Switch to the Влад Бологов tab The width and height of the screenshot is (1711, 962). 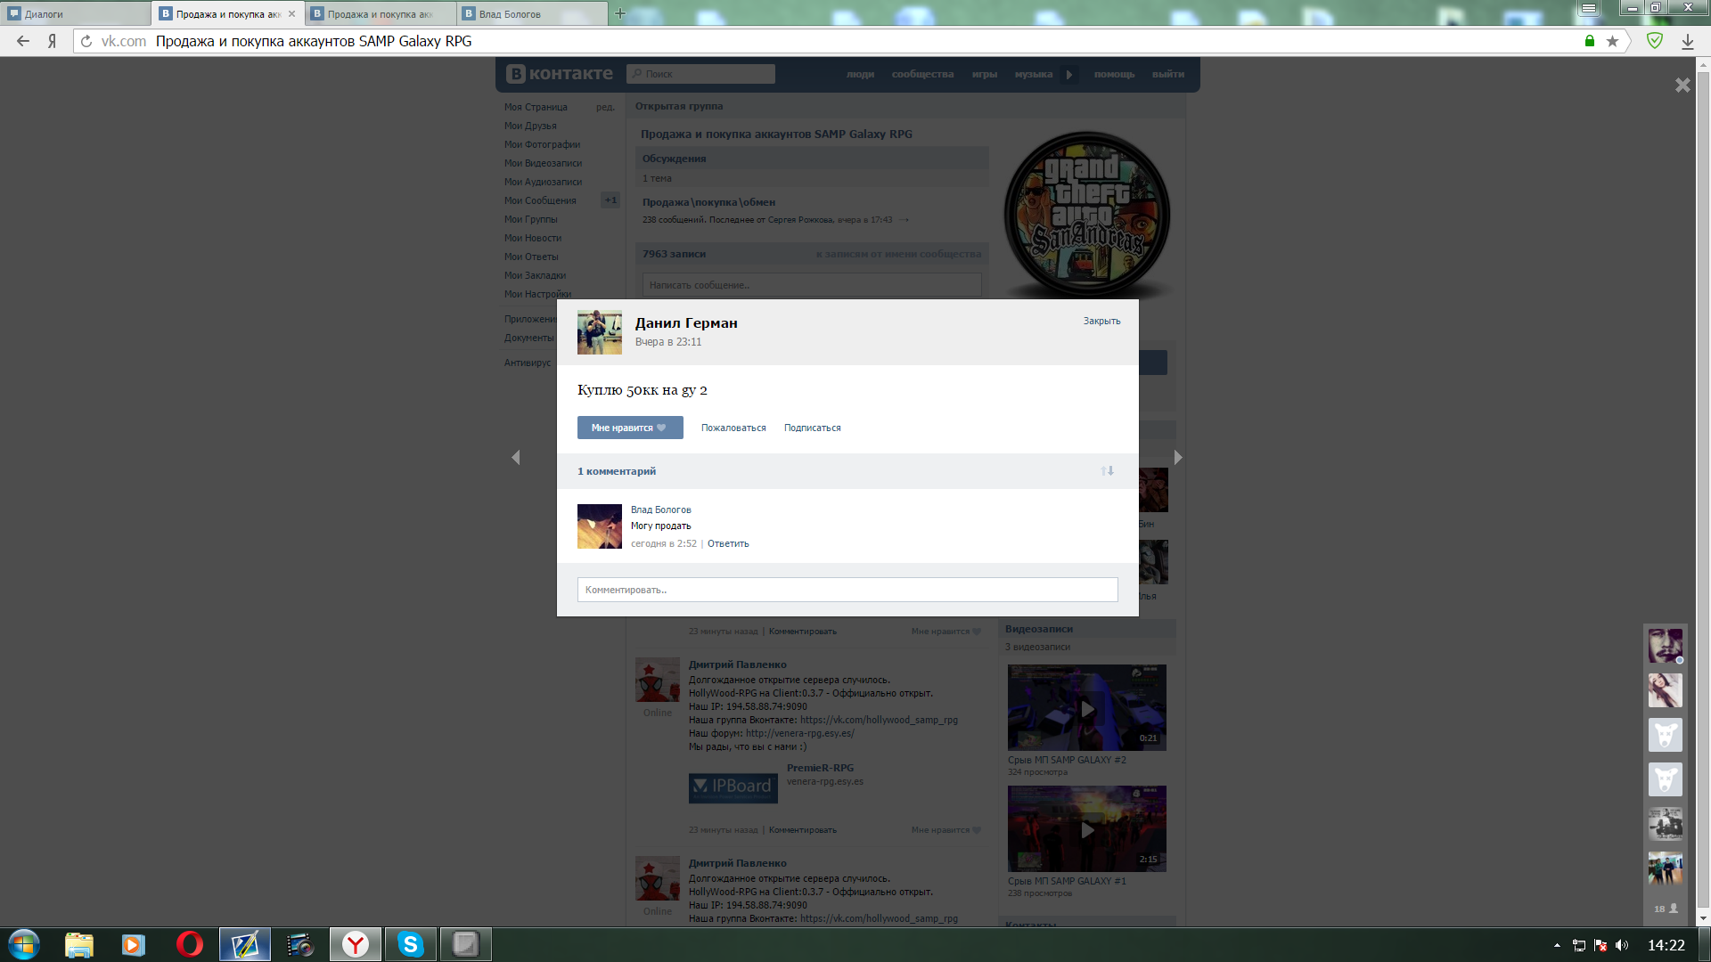[532, 14]
